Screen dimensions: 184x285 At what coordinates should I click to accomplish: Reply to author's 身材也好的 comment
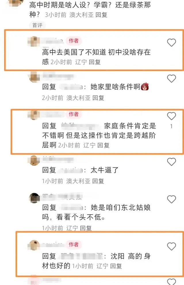coord(116,266)
